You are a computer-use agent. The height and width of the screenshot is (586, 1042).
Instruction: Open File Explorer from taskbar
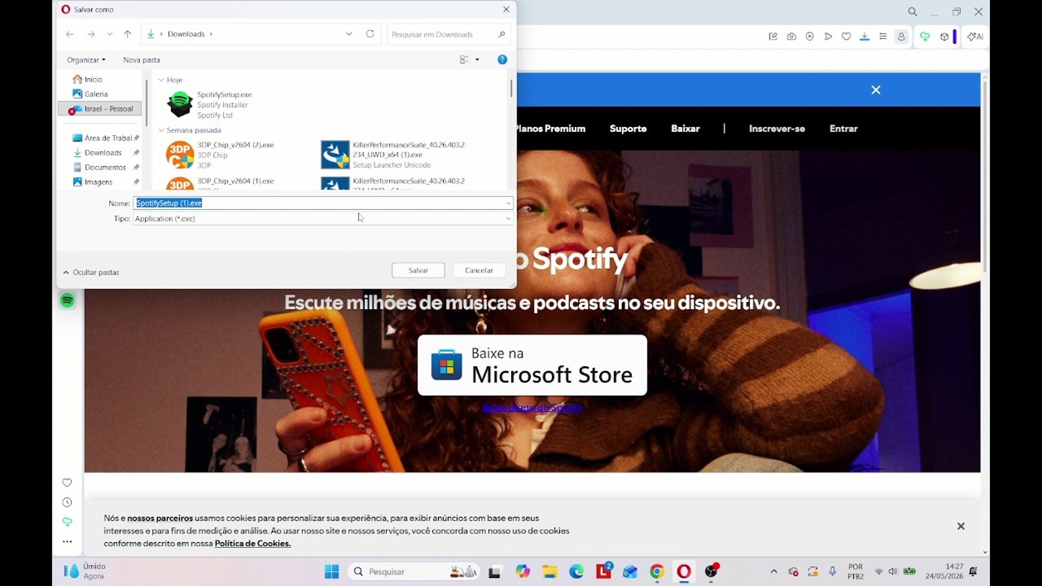[x=549, y=571]
